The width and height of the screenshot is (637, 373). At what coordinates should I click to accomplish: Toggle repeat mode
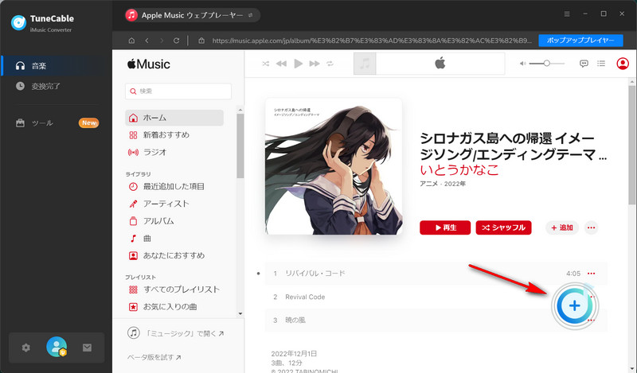[330, 64]
